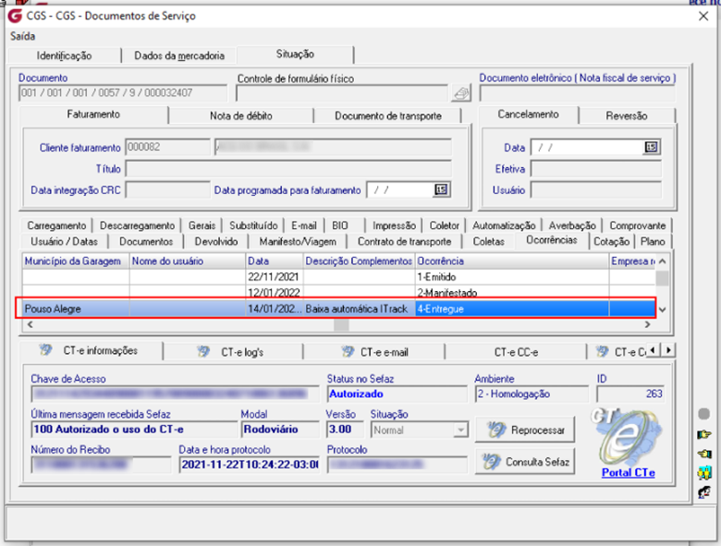Open the Situação dropdown showing Normal
This screenshot has width=721, height=546.
tap(460, 431)
